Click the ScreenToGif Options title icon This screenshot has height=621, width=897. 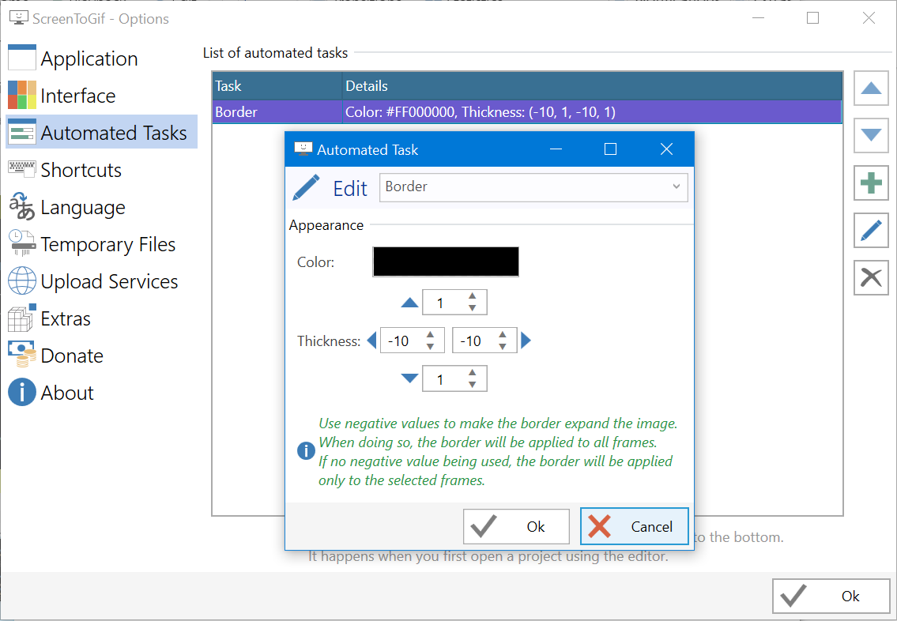point(19,17)
